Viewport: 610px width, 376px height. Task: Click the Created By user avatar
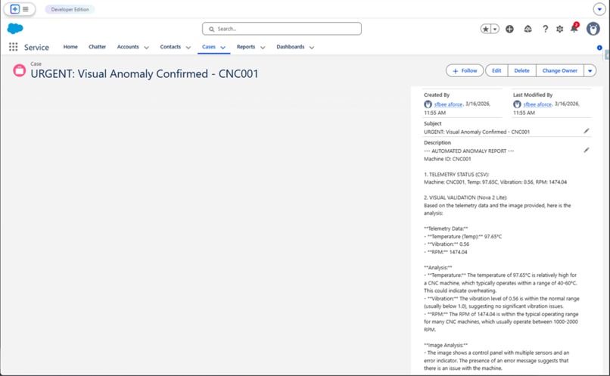pos(428,104)
